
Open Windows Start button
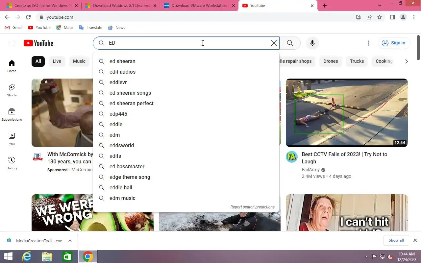pos(8,256)
